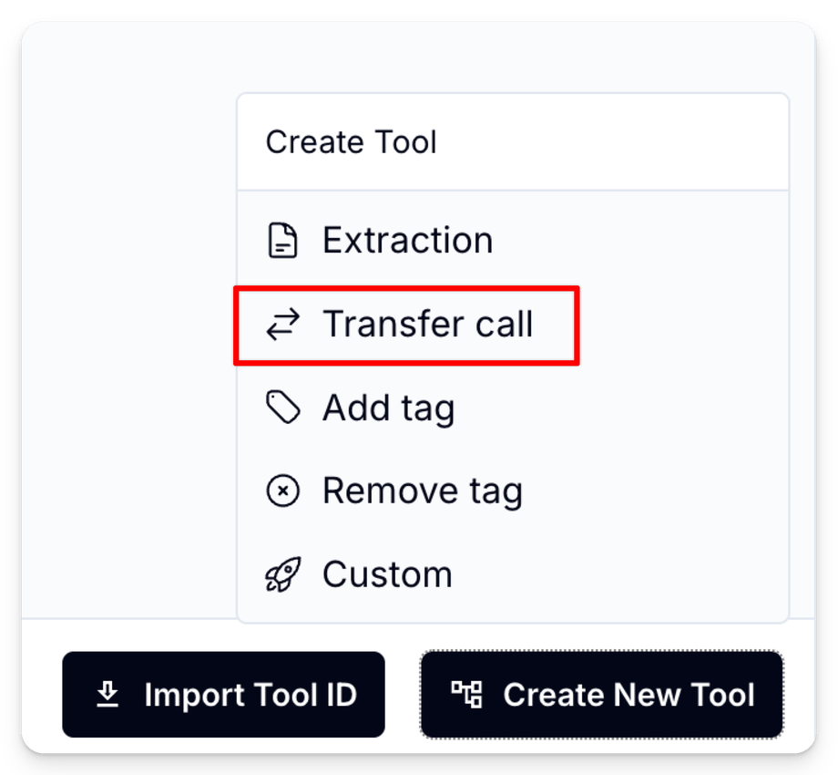Click the Add tag label icon
The height and width of the screenshot is (775, 838).
(x=282, y=408)
